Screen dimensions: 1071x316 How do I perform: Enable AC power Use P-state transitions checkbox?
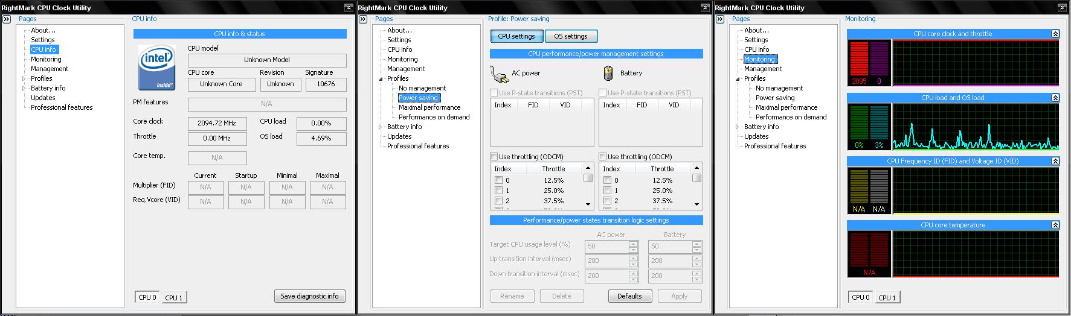pos(494,93)
